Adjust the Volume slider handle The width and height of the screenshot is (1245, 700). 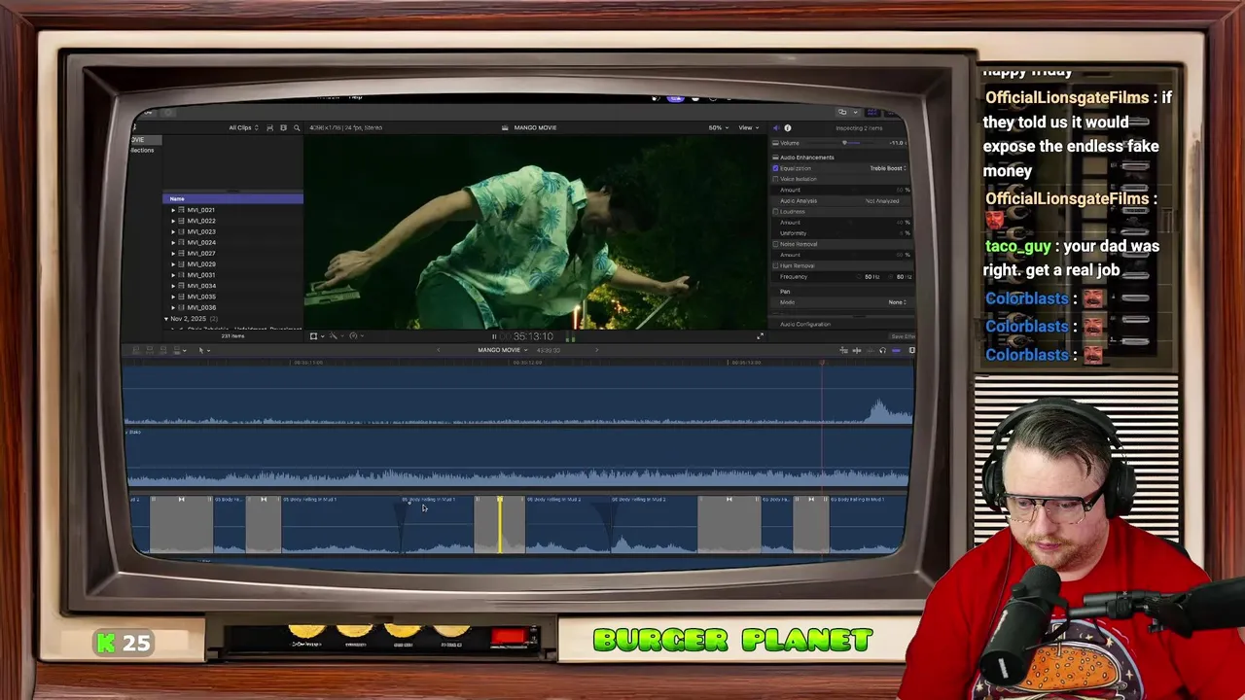(x=844, y=143)
